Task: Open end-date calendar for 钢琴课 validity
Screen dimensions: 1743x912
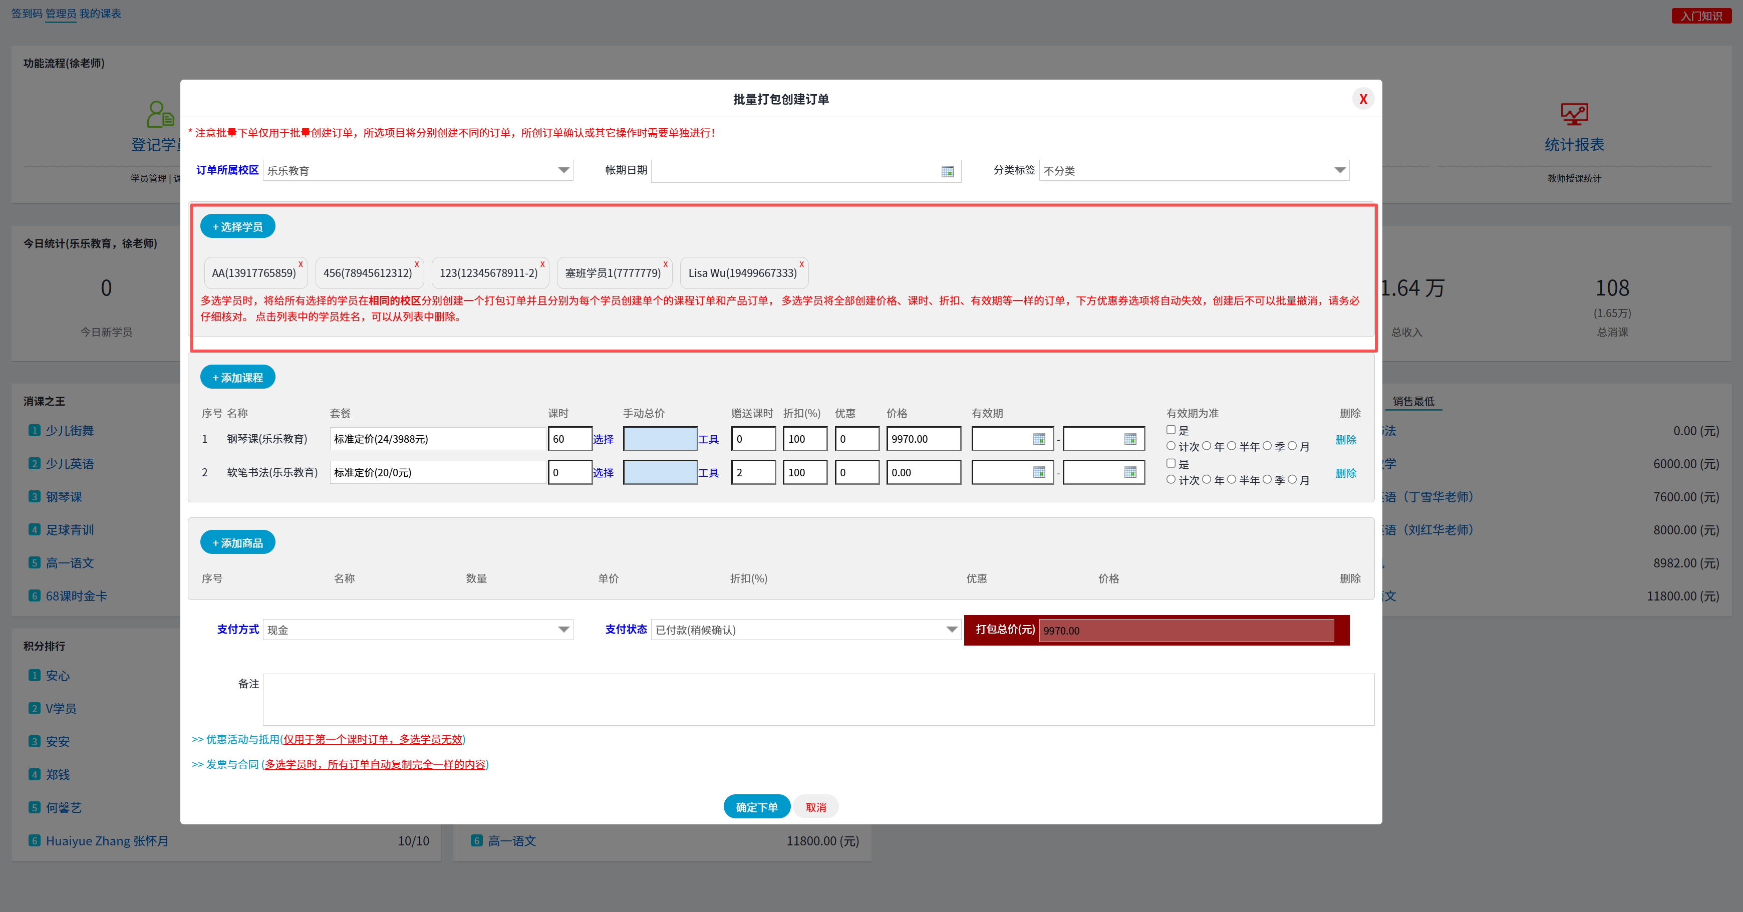Action: coord(1129,439)
